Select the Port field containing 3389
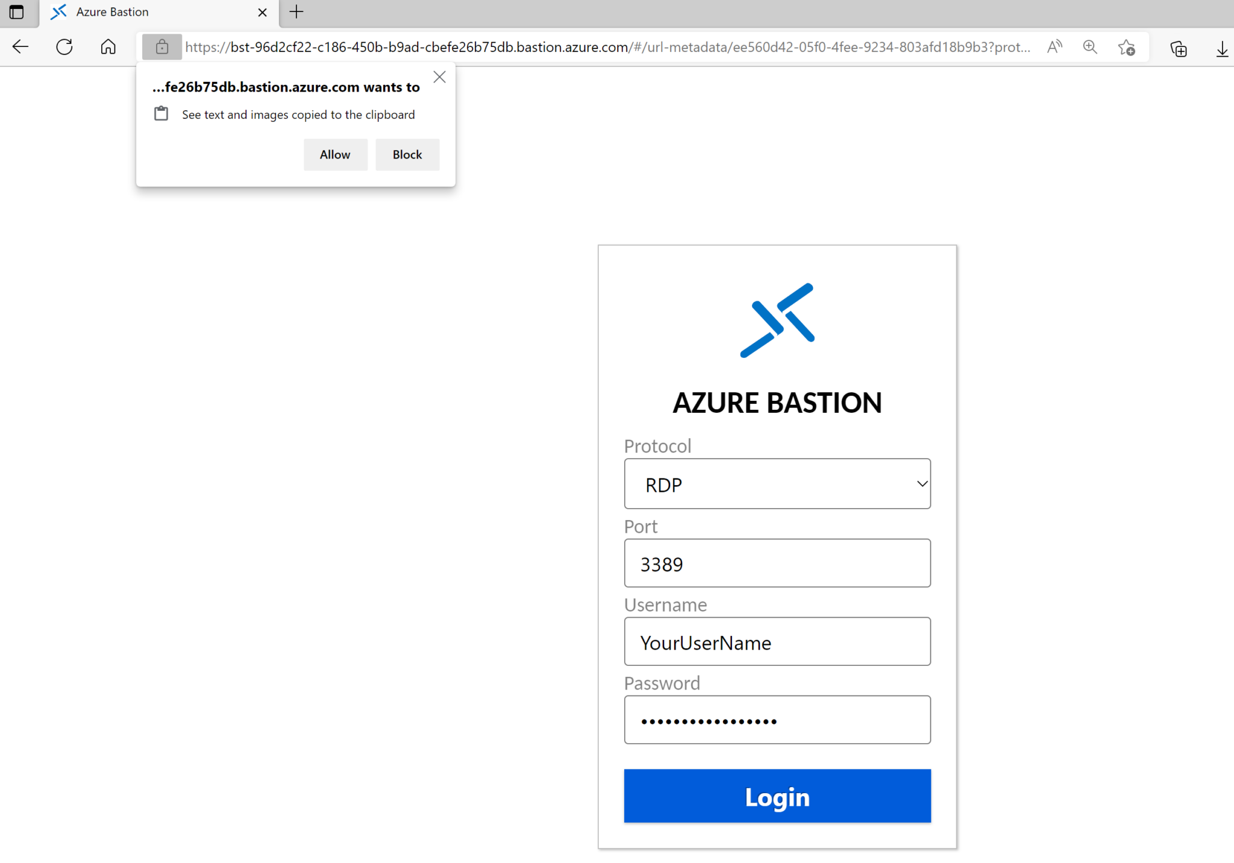Screen dimensions: 1234x863 tap(777, 563)
